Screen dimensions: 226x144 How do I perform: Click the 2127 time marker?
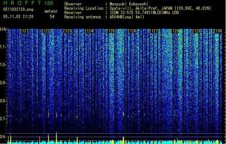[x=153, y=31]
